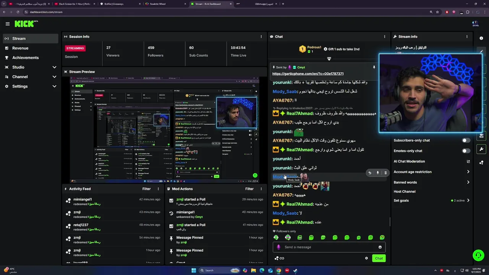Image resolution: width=489 pixels, height=275 pixels.
Task: Click the green Chat send button
Action: [379, 258]
